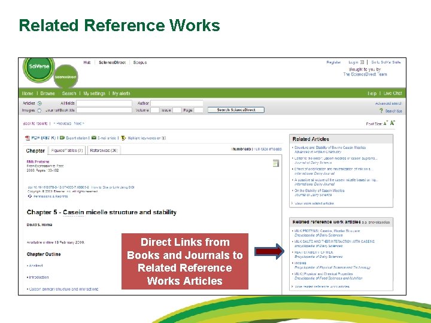The height and width of the screenshot is (323, 431).
Task: Click the Search ScienceDirect button
Action: coord(236,110)
